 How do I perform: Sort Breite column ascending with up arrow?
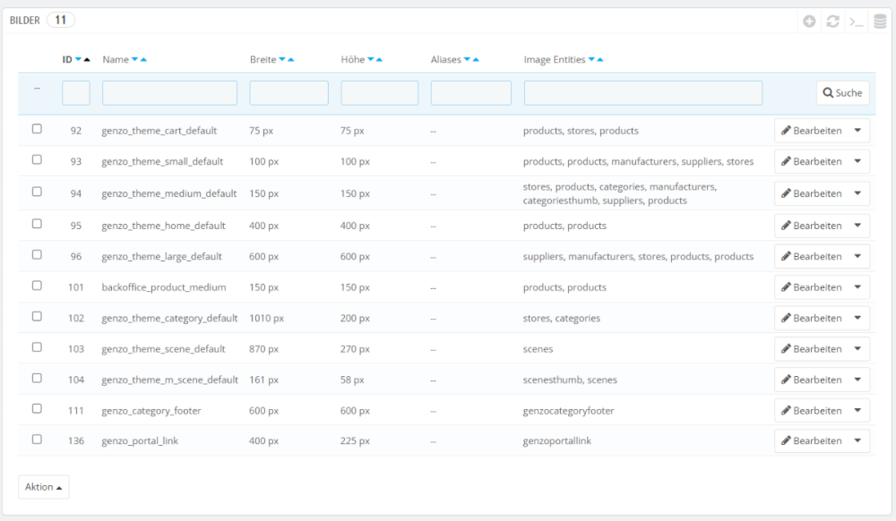click(x=290, y=60)
